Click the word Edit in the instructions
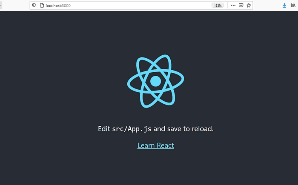Screen dimensions: 298x185 [x=104, y=128]
